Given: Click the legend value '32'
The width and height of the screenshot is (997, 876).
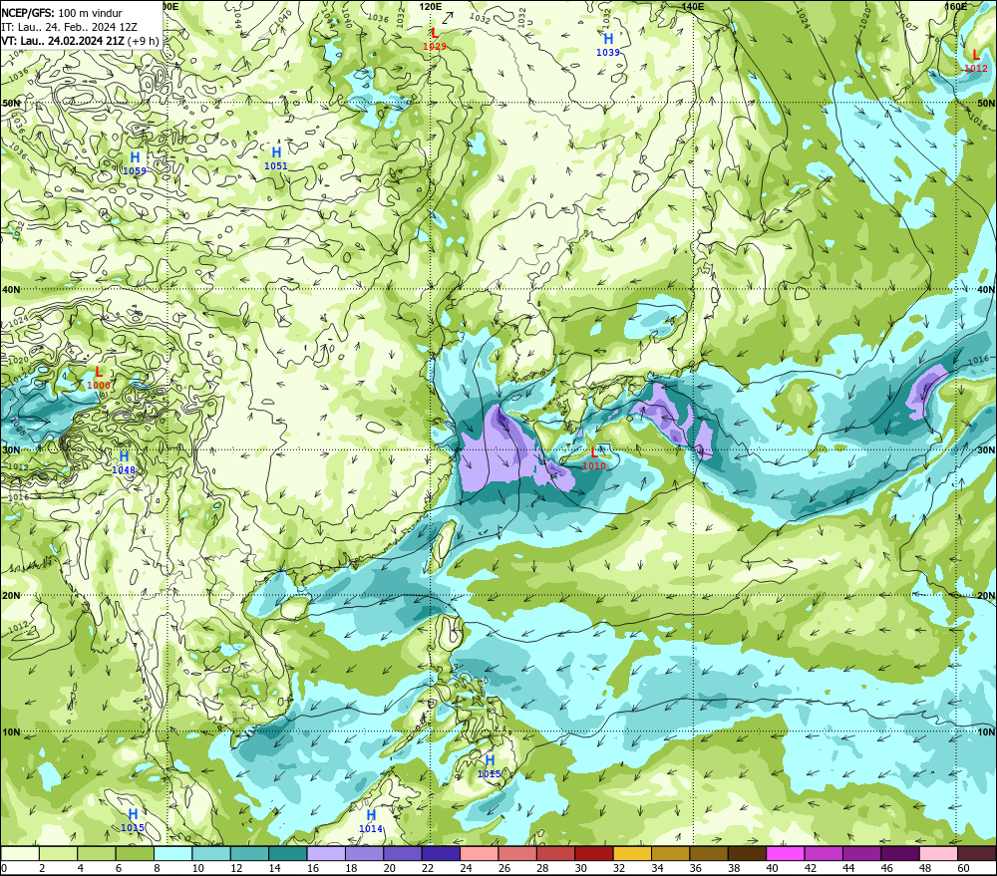Looking at the screenshot, I should pos(619,868).
